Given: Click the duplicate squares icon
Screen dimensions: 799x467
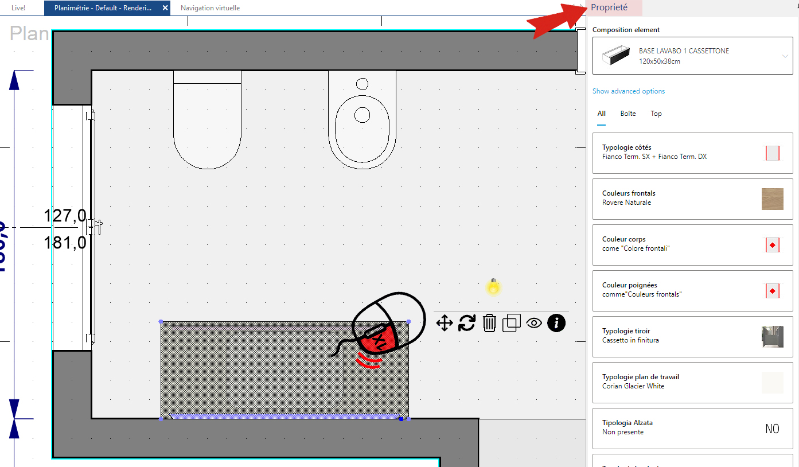Looking at the screenshot, I should (511, 323).
